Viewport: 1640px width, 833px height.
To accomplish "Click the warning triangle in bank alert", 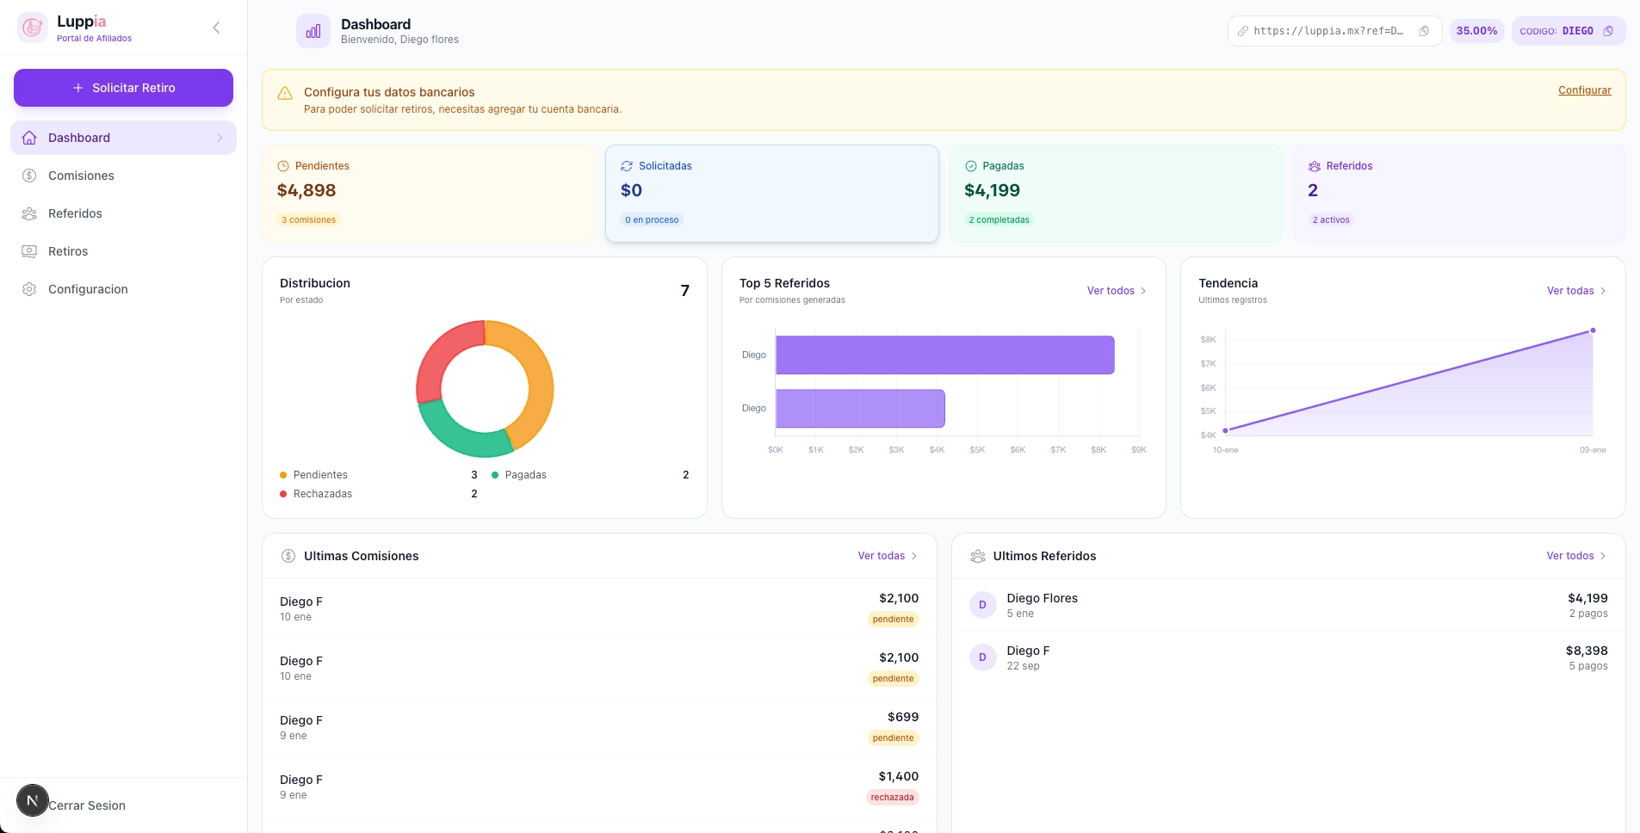I will coord(285,93).
